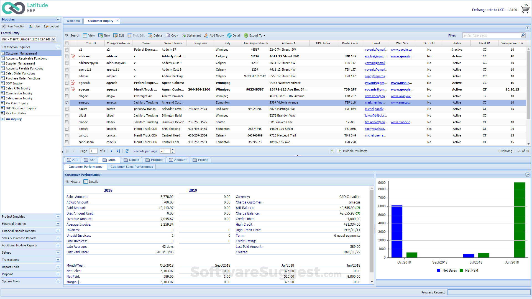
Task: Increase Records per Page with the stepper
Action: click(x=172, y=150)
